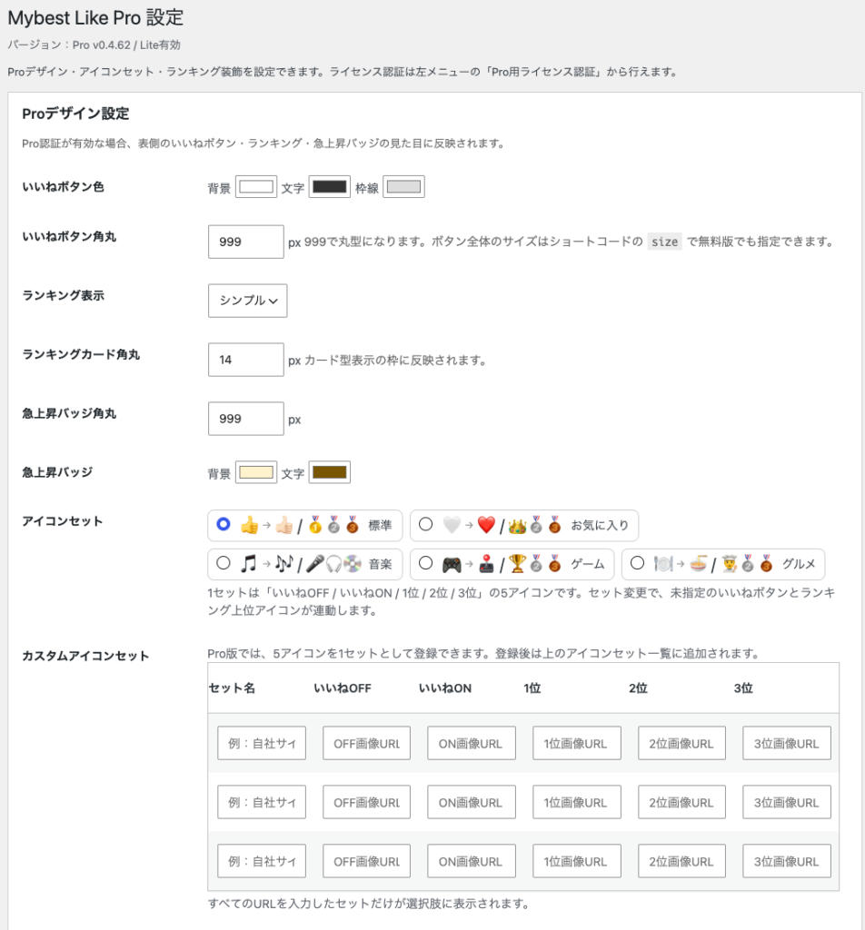Click the カスタムアイコンセット row label
The width and height of the screenshot is (865, 930).
[x=85, y=656]
